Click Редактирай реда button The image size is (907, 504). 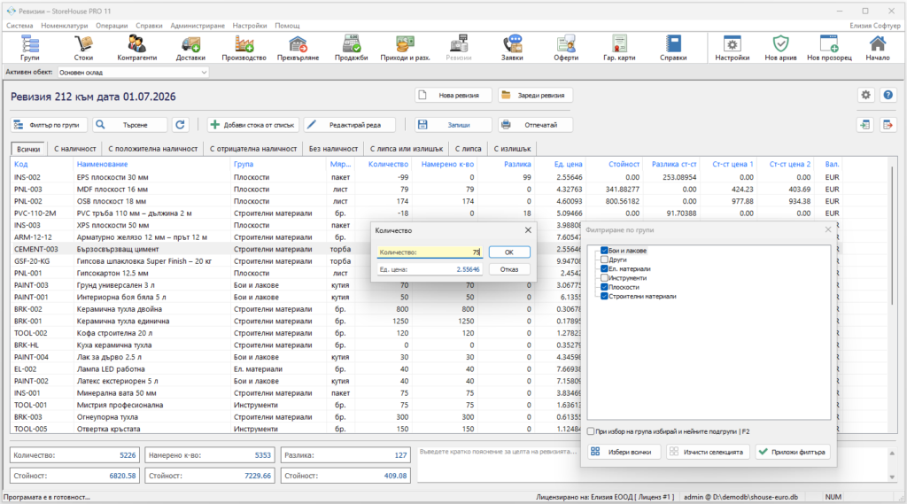pos(350,124)
